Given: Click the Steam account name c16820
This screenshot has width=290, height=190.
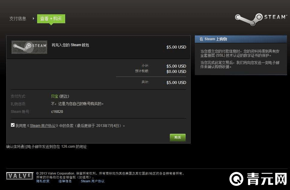Looking at the screenshot, I should coord(57,112).
